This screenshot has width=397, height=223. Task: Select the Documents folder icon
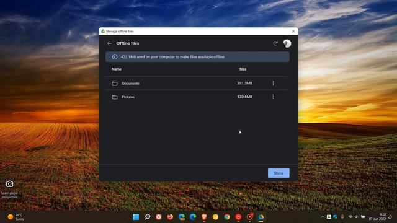[x=115, y=84]
